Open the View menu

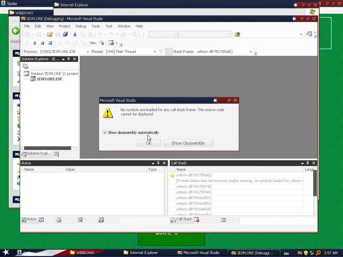click(50, 26)
